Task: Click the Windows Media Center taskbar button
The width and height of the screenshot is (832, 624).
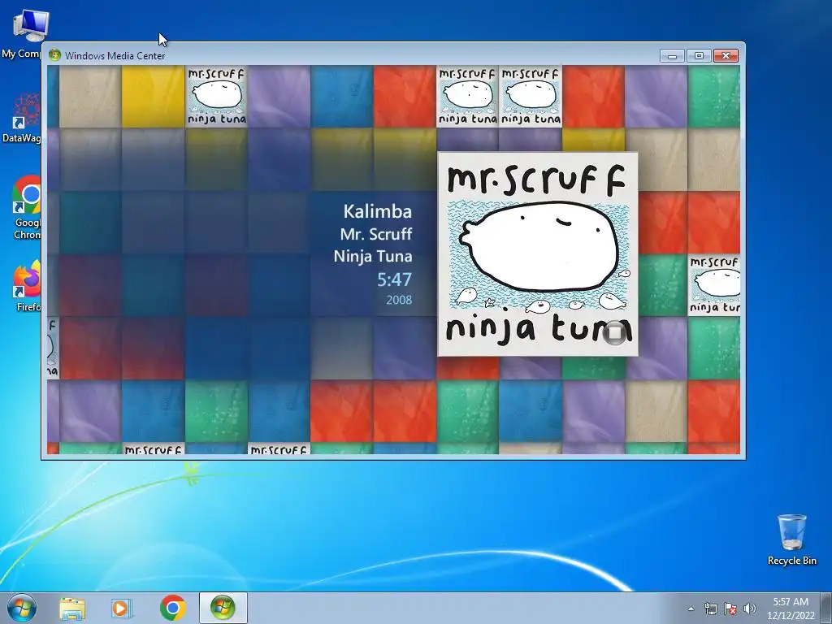Action: pos(223,608)
